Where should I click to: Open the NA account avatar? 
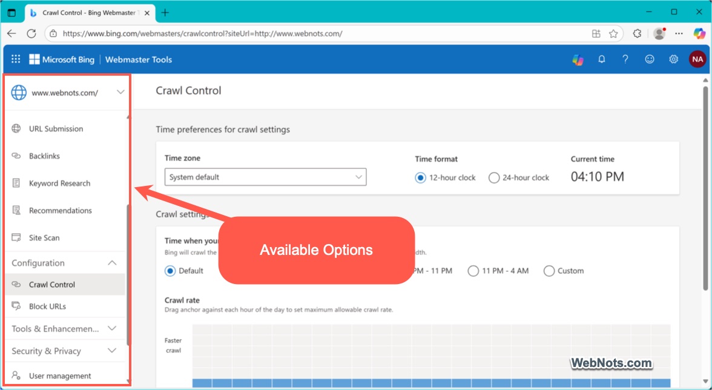[x=697, y=59]
